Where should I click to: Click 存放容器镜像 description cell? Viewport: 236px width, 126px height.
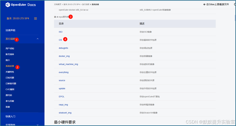pos(146,56)
